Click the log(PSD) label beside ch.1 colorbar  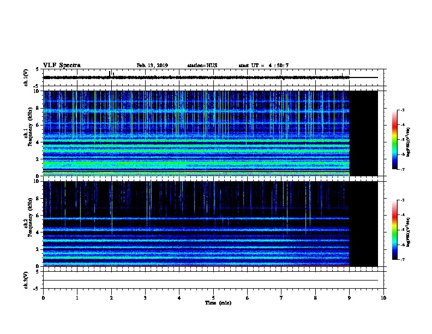tap(409, 142)
